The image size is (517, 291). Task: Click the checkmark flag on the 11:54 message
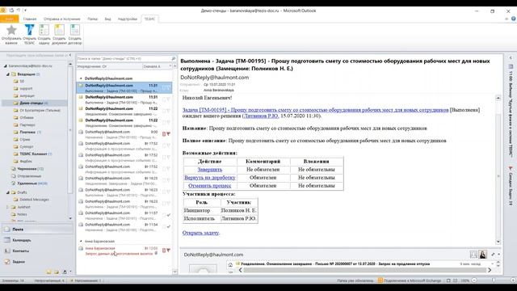(x=169, y=226)
